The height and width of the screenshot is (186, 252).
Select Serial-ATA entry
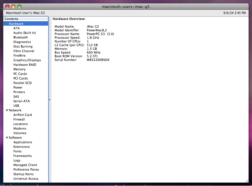[21, 101]
